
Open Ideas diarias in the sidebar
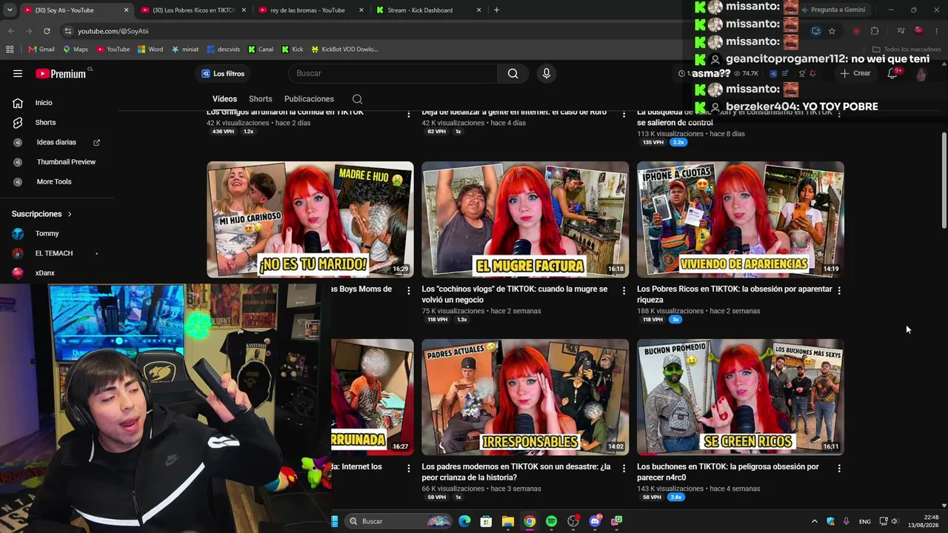pos(56,142)
